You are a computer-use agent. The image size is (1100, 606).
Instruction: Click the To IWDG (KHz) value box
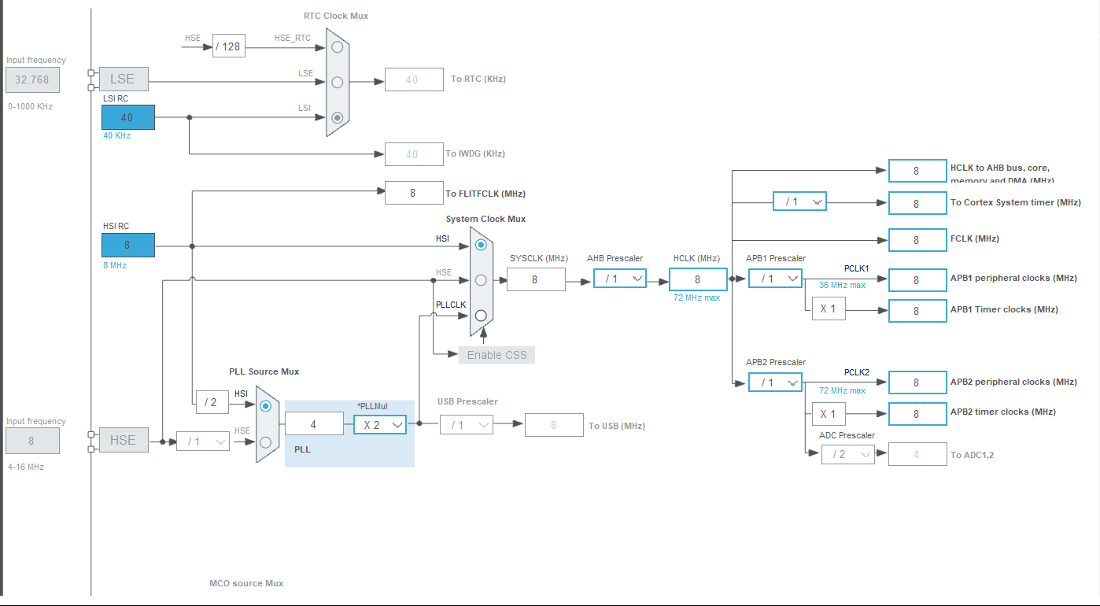(414, 154)
